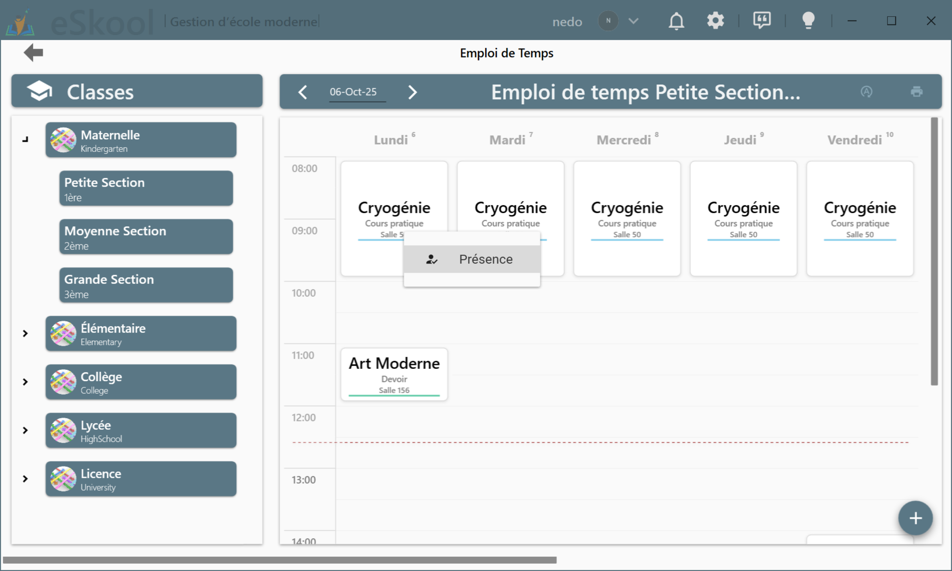Viewport: 952px width, 571px height.
Task: Click the feedback quote bubble icon
Action: [762, 20]
